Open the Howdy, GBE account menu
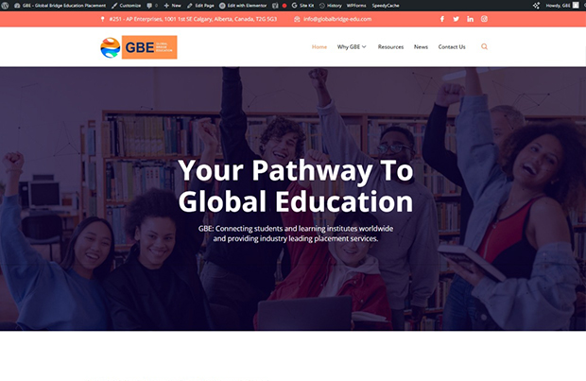 click(x=562, y=6)
